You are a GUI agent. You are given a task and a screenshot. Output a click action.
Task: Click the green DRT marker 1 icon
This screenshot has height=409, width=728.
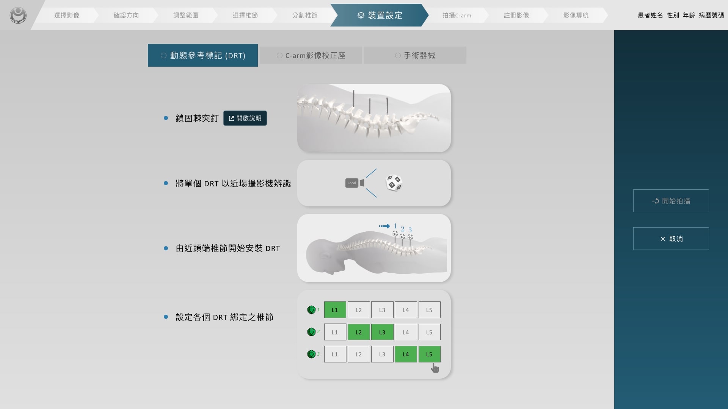click(311, 310)
